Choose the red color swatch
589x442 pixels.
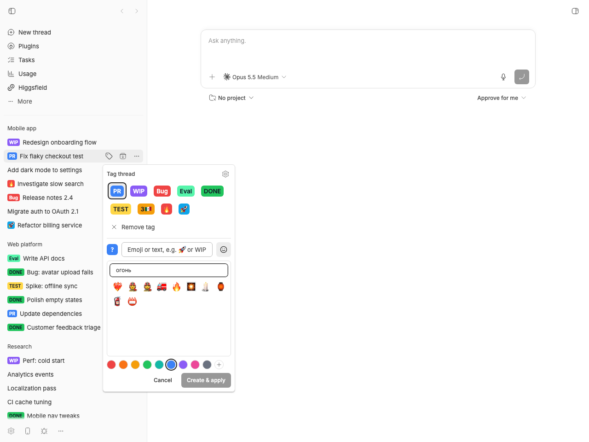click(x=111, y=365)
